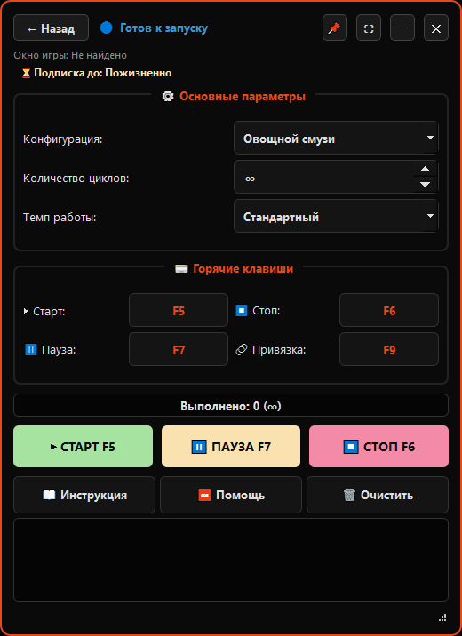Click the resize grip in bottom corner
The width and height of the screenshot is (462, 636).
click(443, 617)
